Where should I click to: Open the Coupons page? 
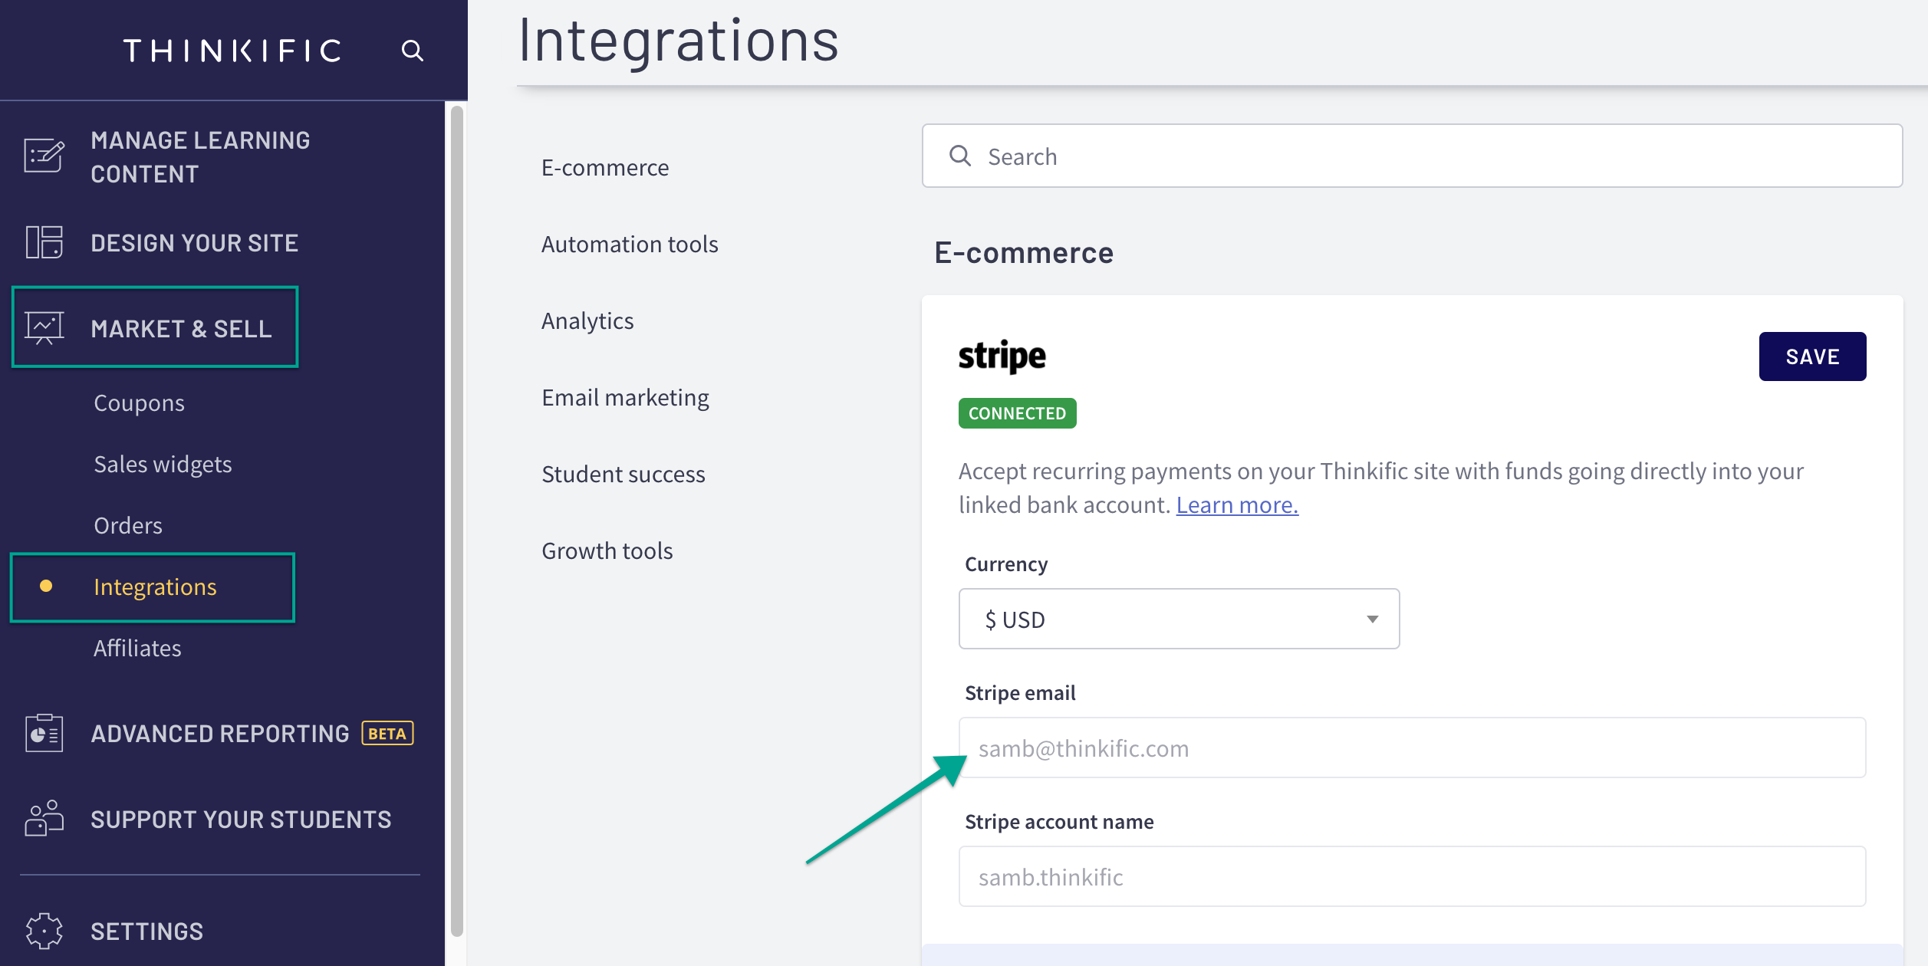coord(139,402)
